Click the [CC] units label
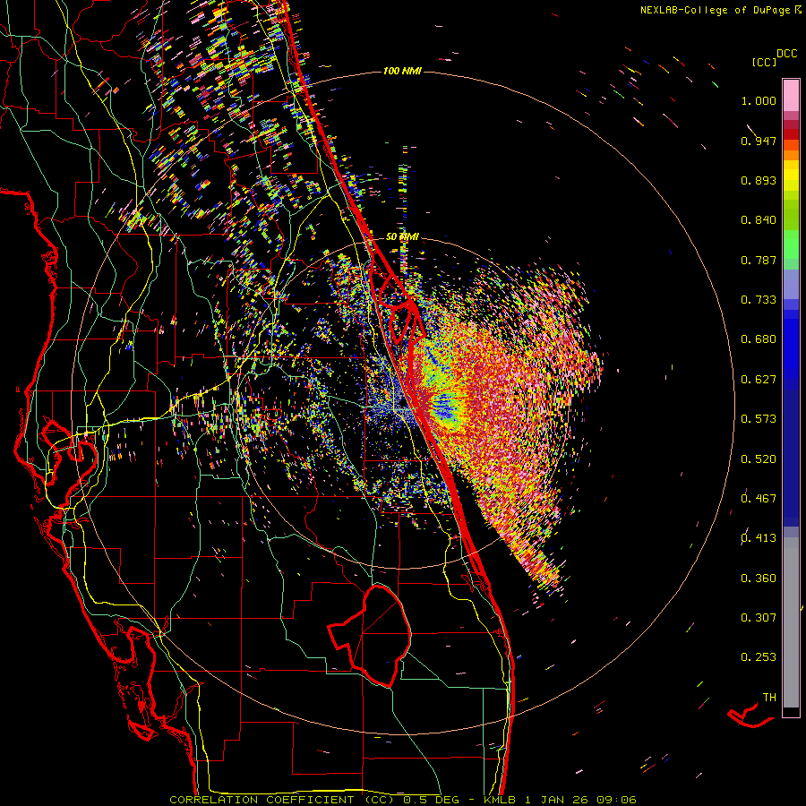Screen dimensions: 806x806 [x=764, y=62]
